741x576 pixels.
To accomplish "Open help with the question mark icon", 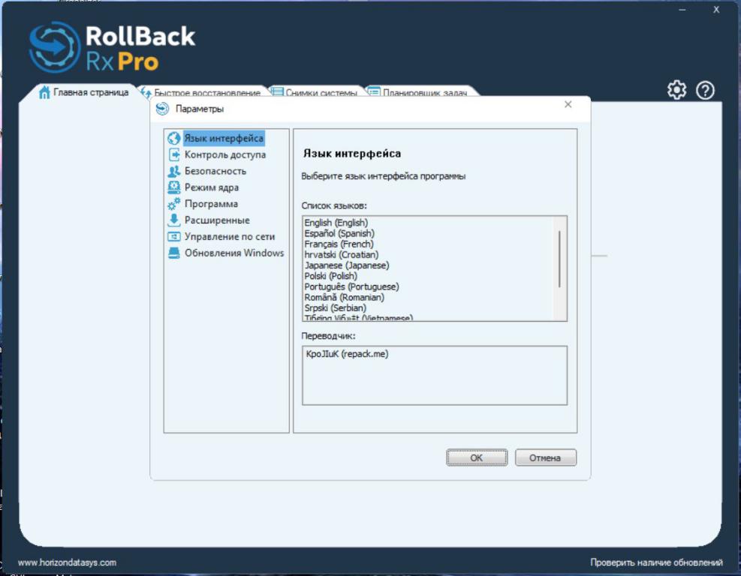I will coord(705,91).
